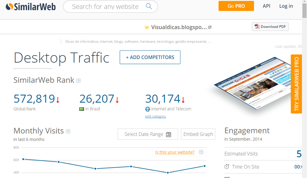The image size is (307, 178).
Task: Click the Engagement heading
Action: (247, 131)
